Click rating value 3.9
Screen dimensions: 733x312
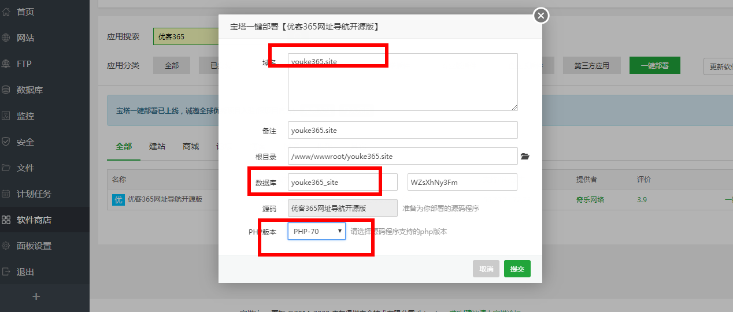point(642,199)
